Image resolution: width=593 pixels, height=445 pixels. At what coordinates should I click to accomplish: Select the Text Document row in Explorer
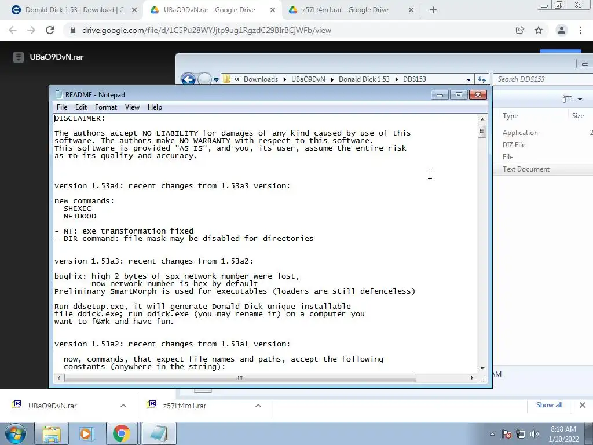pyautogui.click(x=543, y=169)
